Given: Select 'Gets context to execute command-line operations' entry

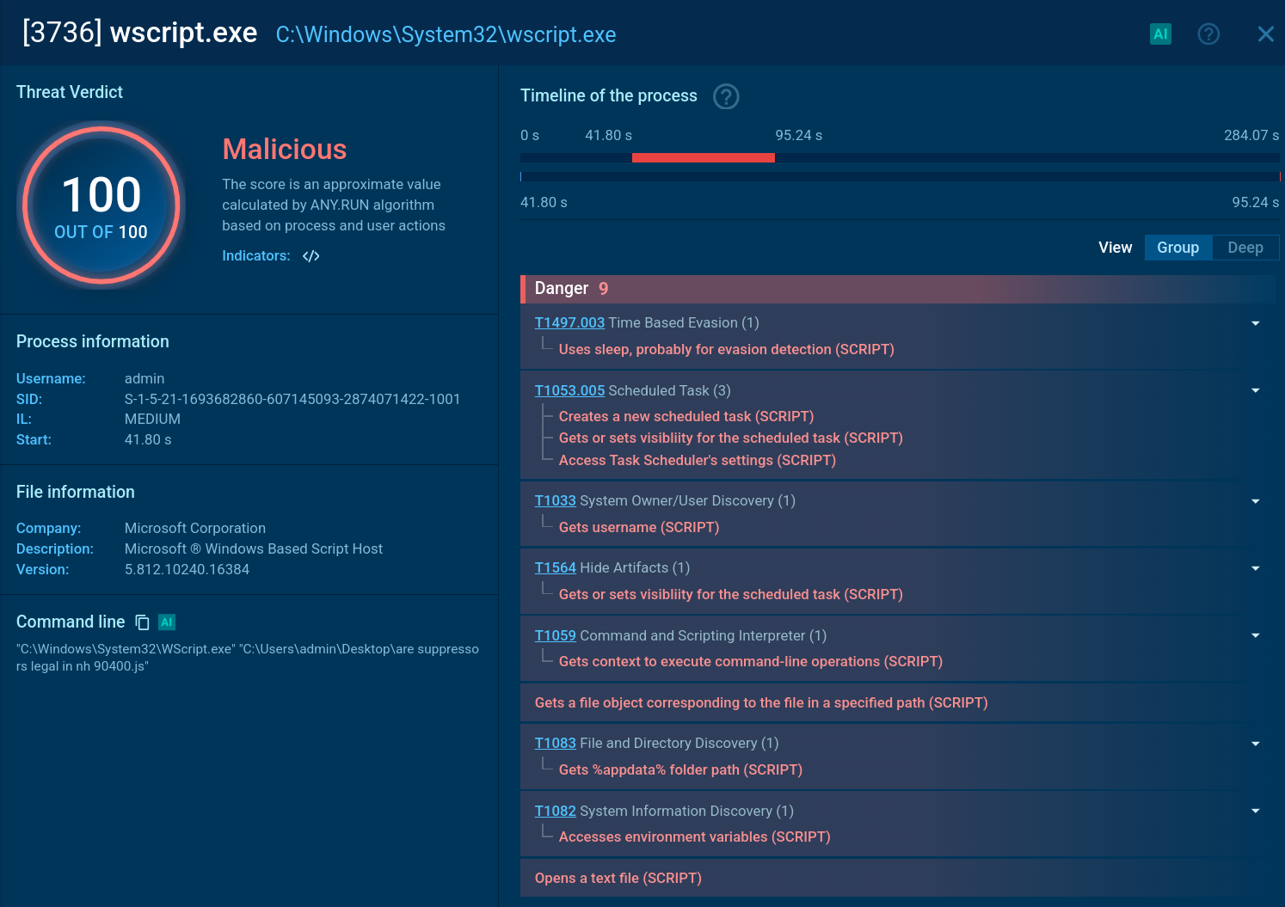Looking at the screenshot, I should [x=751, y=662].
